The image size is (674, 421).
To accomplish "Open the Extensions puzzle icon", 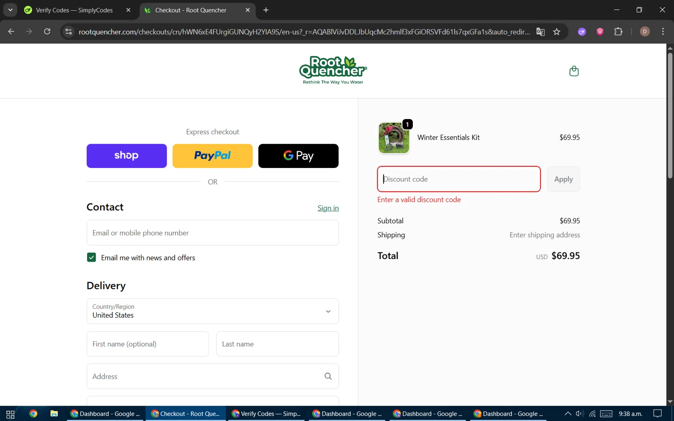I will point(618,31).
